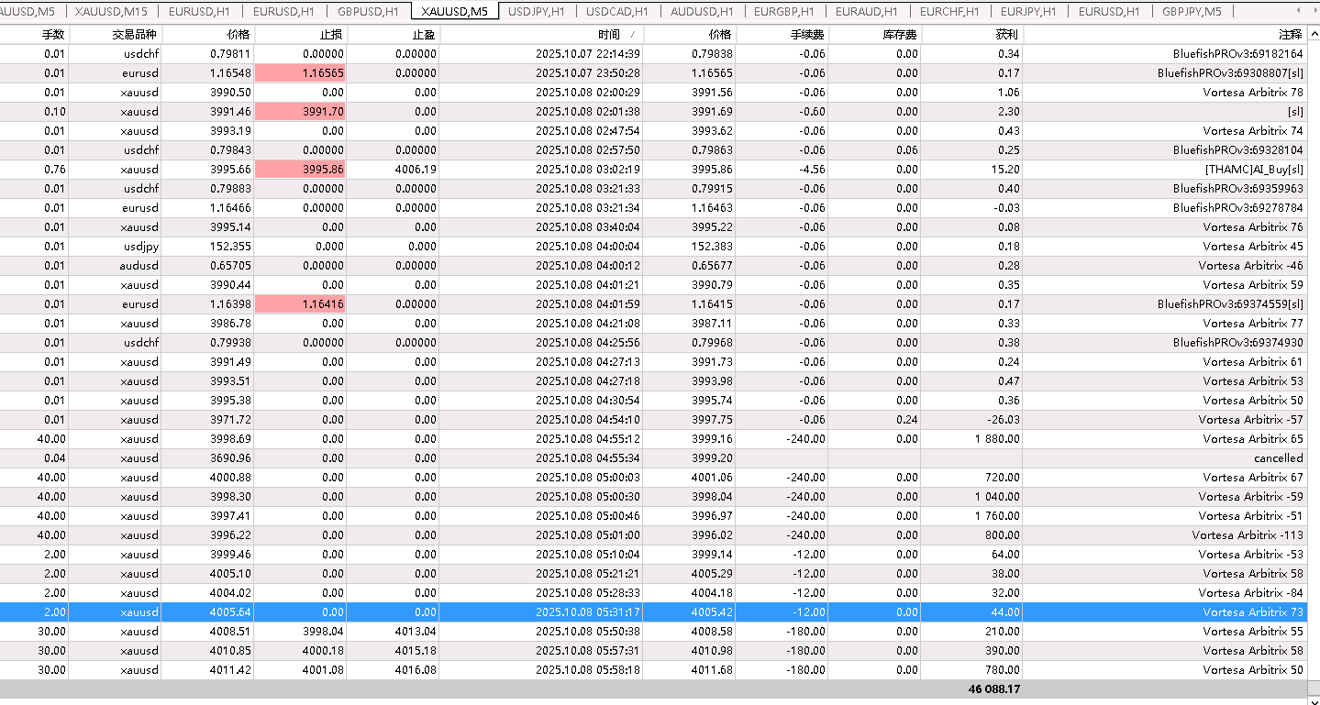Sort by the 手续费 column header
The image size is (1320, 705).
782,34
